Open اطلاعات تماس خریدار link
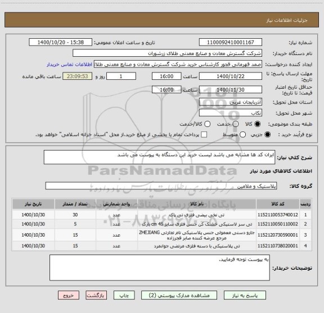This screenshot has width=324, height=313. (69, 65)
